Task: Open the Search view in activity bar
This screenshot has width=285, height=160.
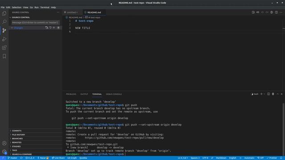Action: point(4,22)
